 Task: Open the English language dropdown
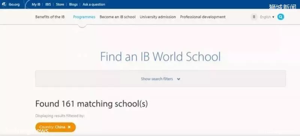click(x=267, y=17)
